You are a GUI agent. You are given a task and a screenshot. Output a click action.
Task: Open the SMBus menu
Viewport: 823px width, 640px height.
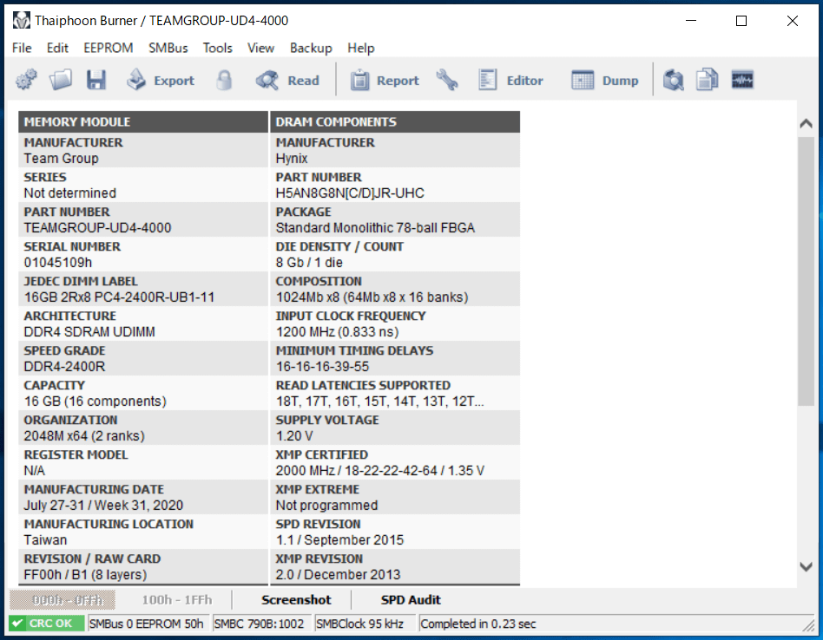tap(168, 48)
